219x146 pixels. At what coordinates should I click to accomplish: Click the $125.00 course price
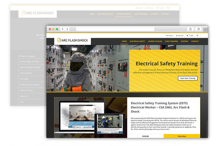coord(145,136)
